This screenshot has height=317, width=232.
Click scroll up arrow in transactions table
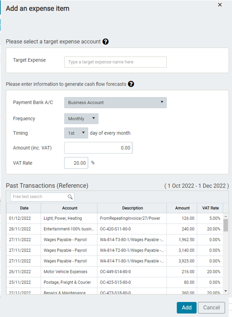pyautogui.click(x=226, y=216)
